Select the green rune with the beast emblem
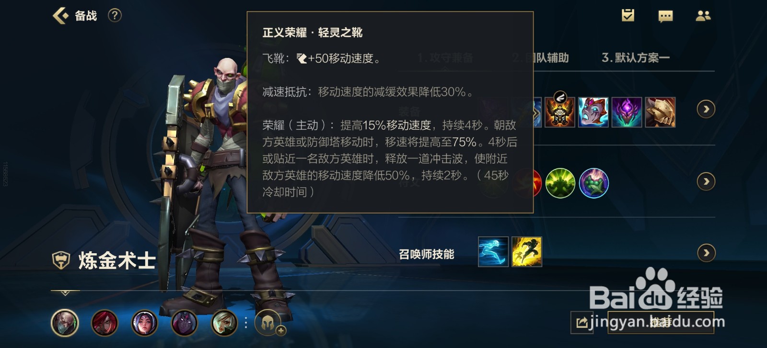 pyautogui.click(x=560, y=183)
